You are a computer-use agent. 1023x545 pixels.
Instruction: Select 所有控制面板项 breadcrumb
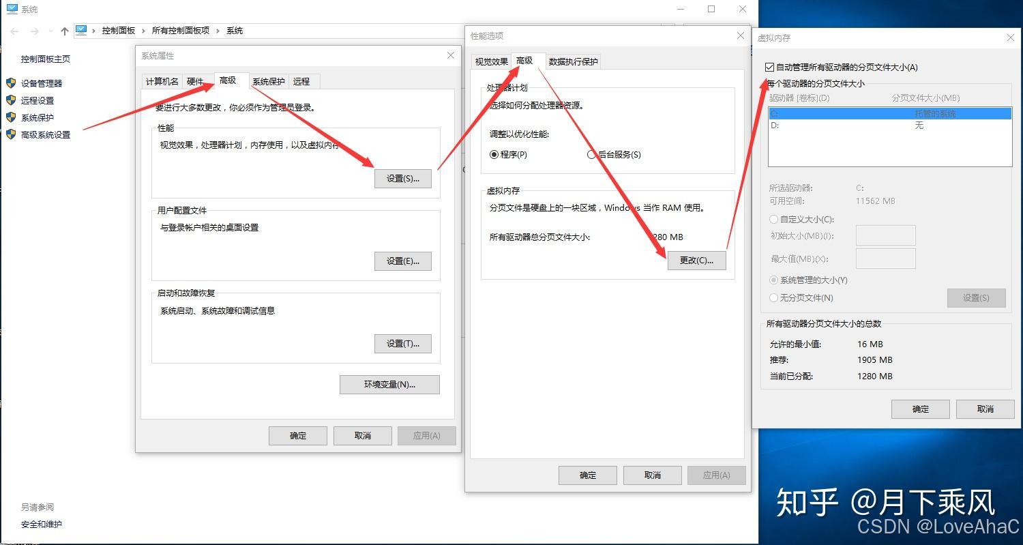point(182,31)
